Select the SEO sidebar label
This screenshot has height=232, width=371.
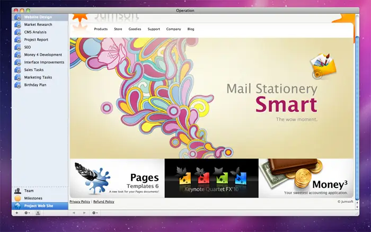tap(28, 47)
